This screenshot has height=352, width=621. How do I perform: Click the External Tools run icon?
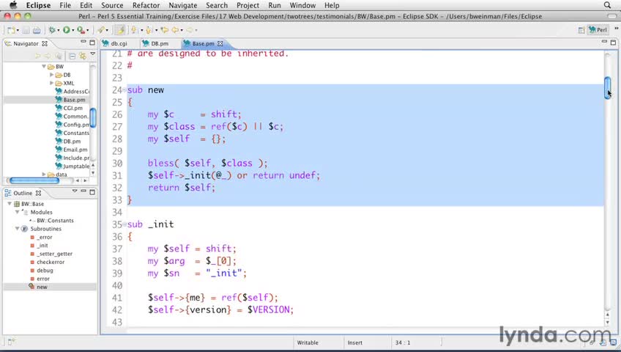[81, 30]
